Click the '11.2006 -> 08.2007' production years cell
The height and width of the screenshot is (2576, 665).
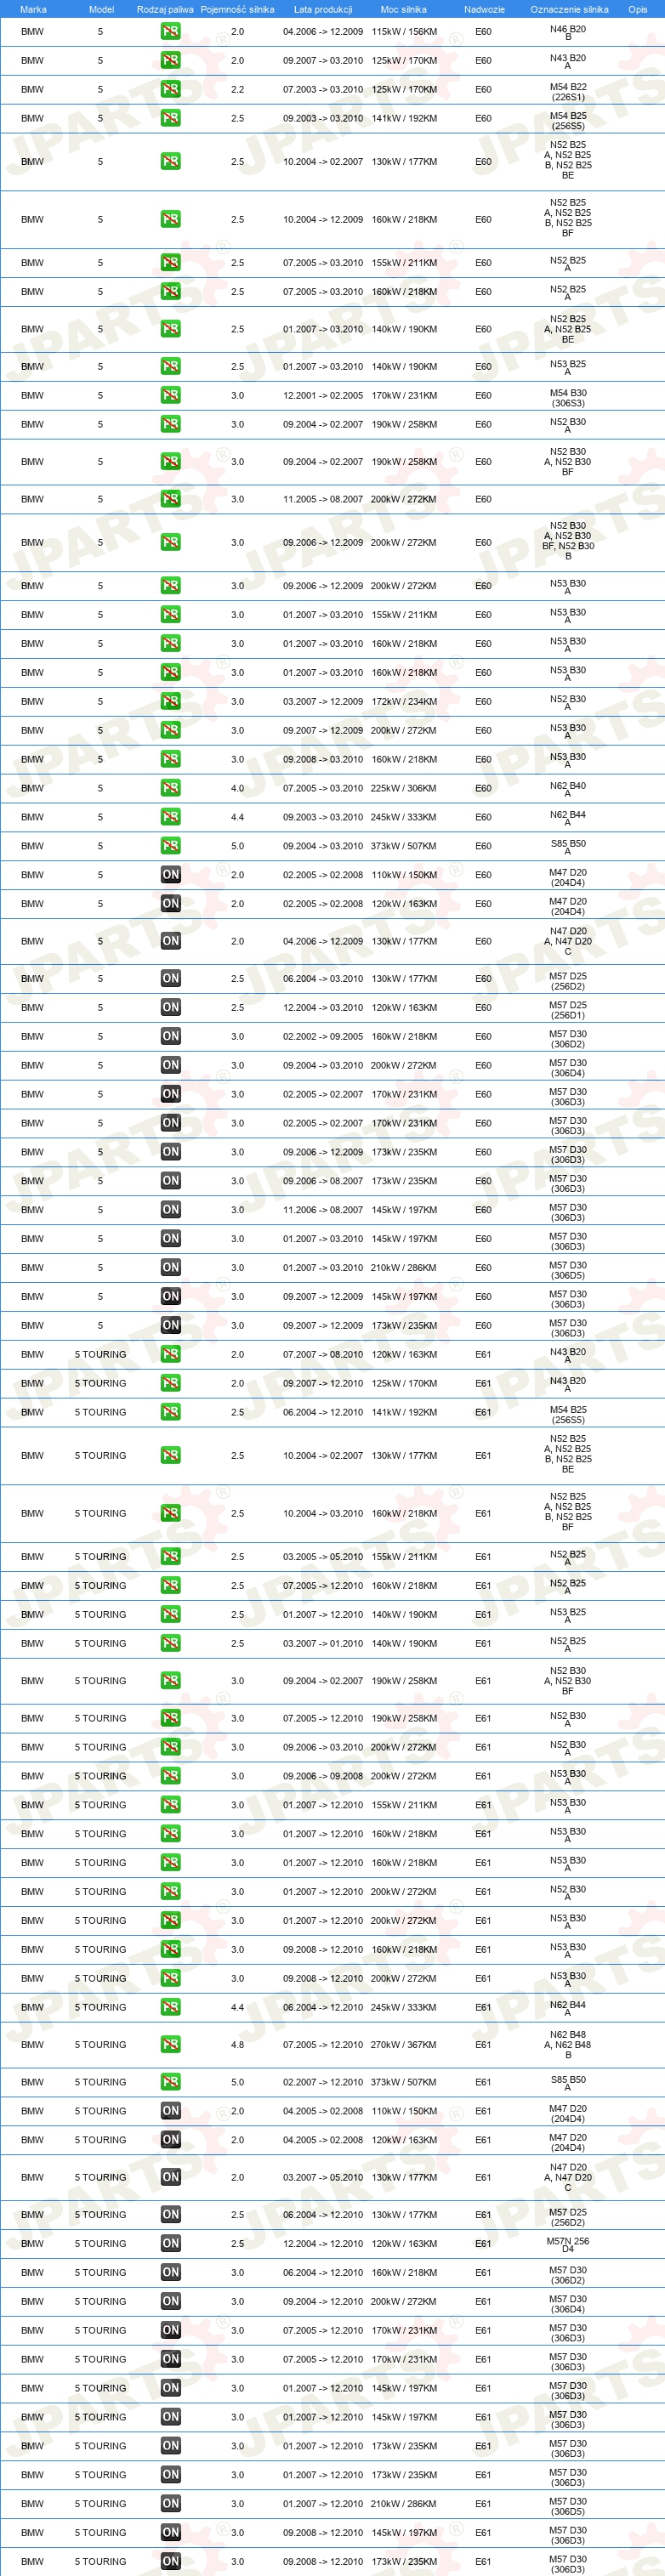pyautogui.click(x=323, y=1209)
